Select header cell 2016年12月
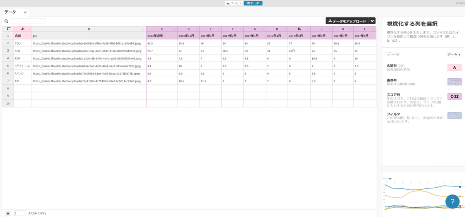 coord(188,36)
